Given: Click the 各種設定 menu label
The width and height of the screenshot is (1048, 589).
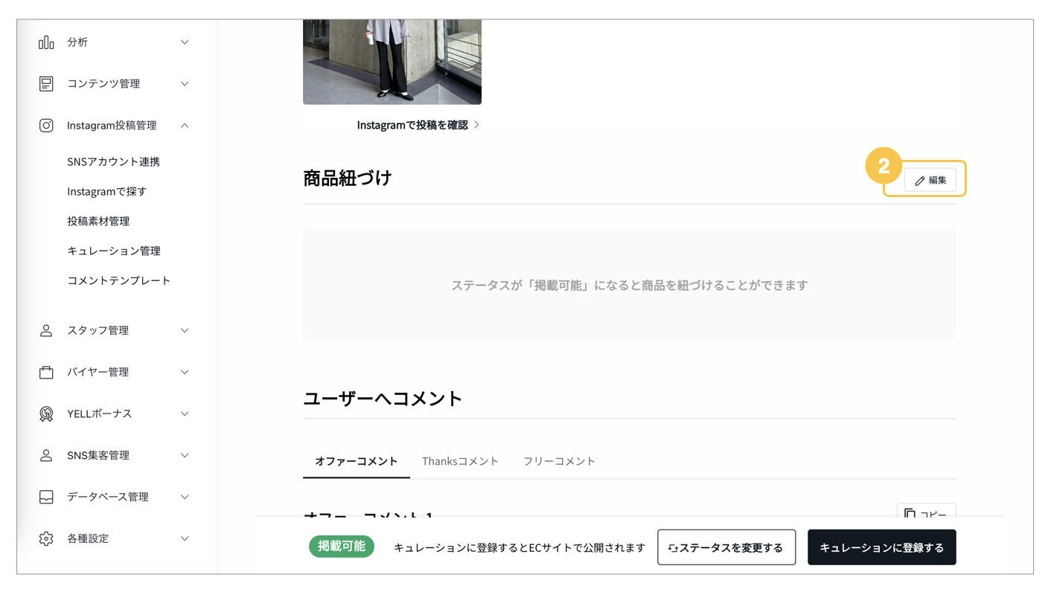Looking at the screenshot, I should point(88,538).
